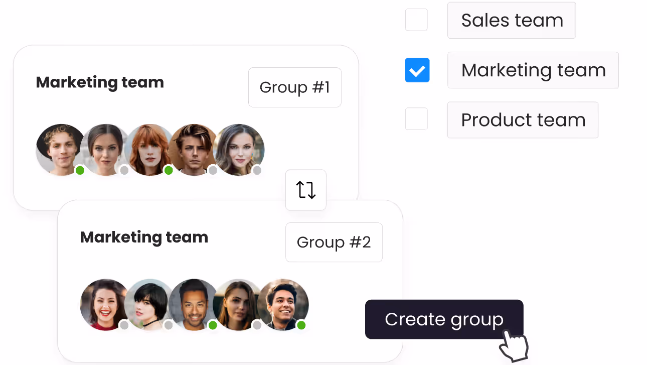This screenshot has width=647, height=365.
Task: Select the Group #2 label box
Action: point(334,242)
